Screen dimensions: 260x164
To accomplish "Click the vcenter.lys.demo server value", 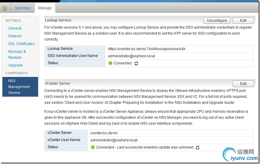I will (x=104, y=133).
